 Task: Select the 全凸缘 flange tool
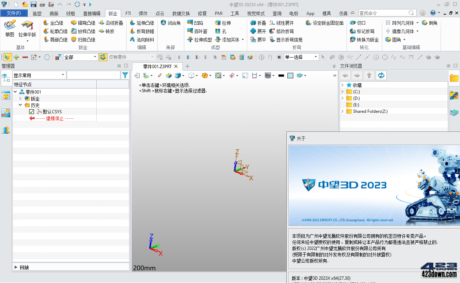click(56, 22)
